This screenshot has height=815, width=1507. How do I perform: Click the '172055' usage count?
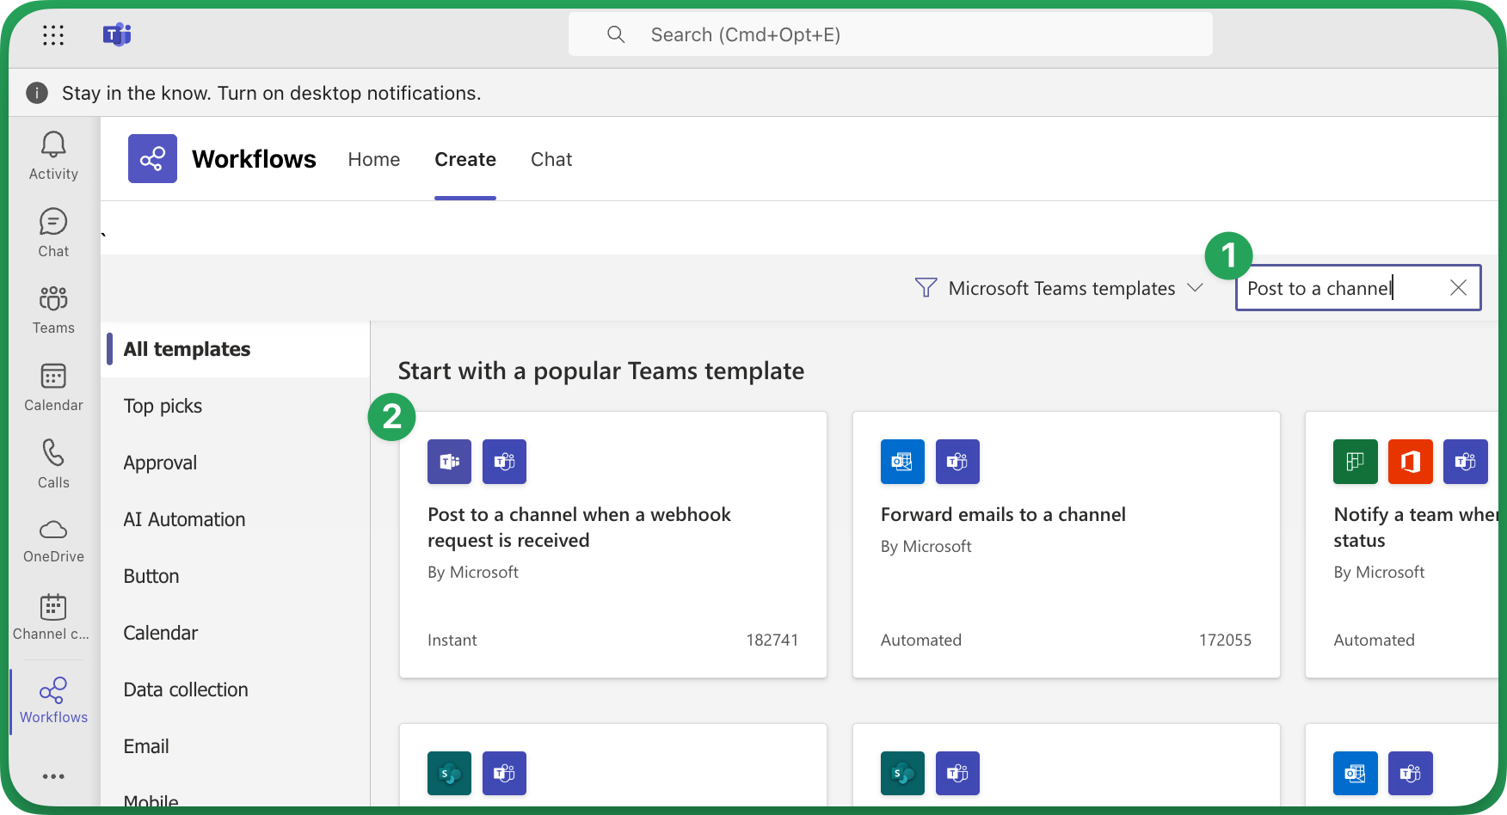tap(1225, 640)
